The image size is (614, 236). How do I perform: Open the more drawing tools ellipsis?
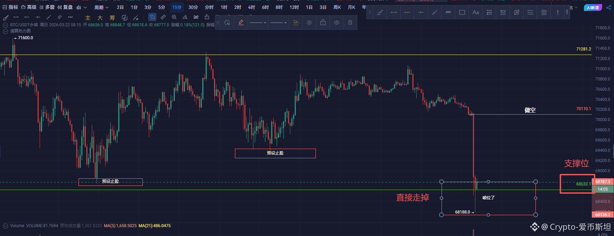pos(70,17)
